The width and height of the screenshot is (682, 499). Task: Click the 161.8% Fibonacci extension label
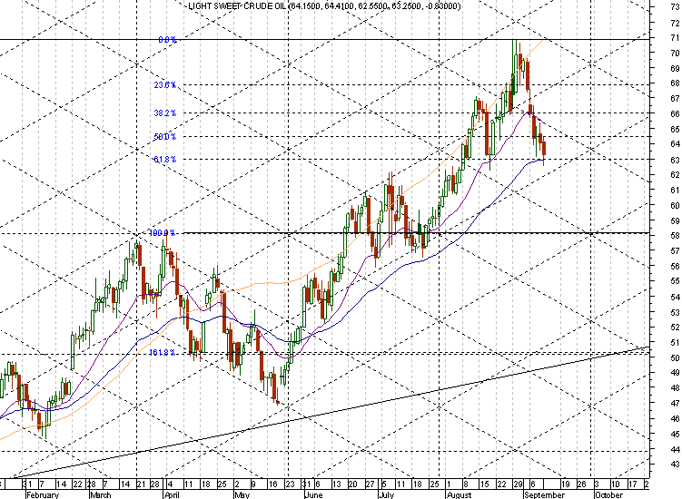(x=163, y=353)
